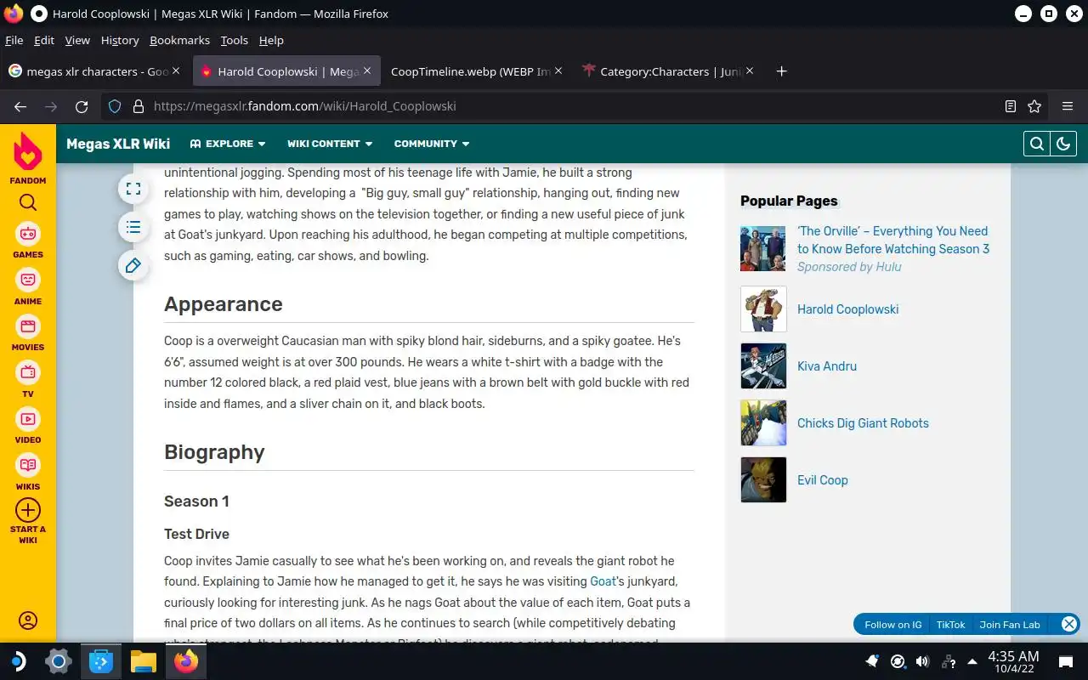The image size is (1088, 680).
Task: Open the table of contents list icon
Action: click(133, 227)
